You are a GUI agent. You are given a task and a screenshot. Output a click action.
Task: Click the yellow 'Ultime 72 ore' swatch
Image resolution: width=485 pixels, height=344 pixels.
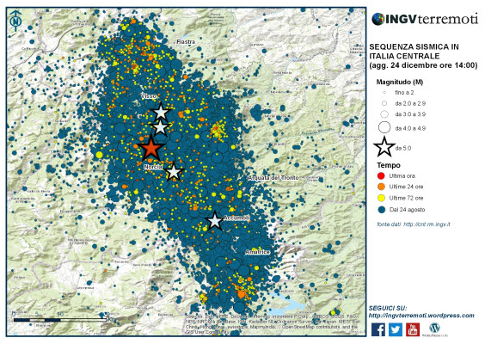(382, 198)
